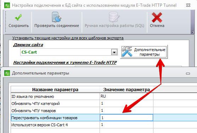Click the toolbar grip handle
Image resolution: width=197 pixels, height=133 pixels.
pos(6,22)
